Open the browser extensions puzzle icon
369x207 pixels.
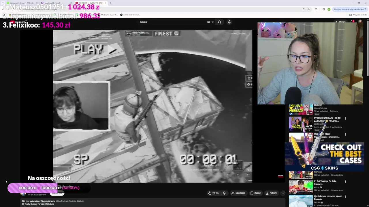coord(316,9)
